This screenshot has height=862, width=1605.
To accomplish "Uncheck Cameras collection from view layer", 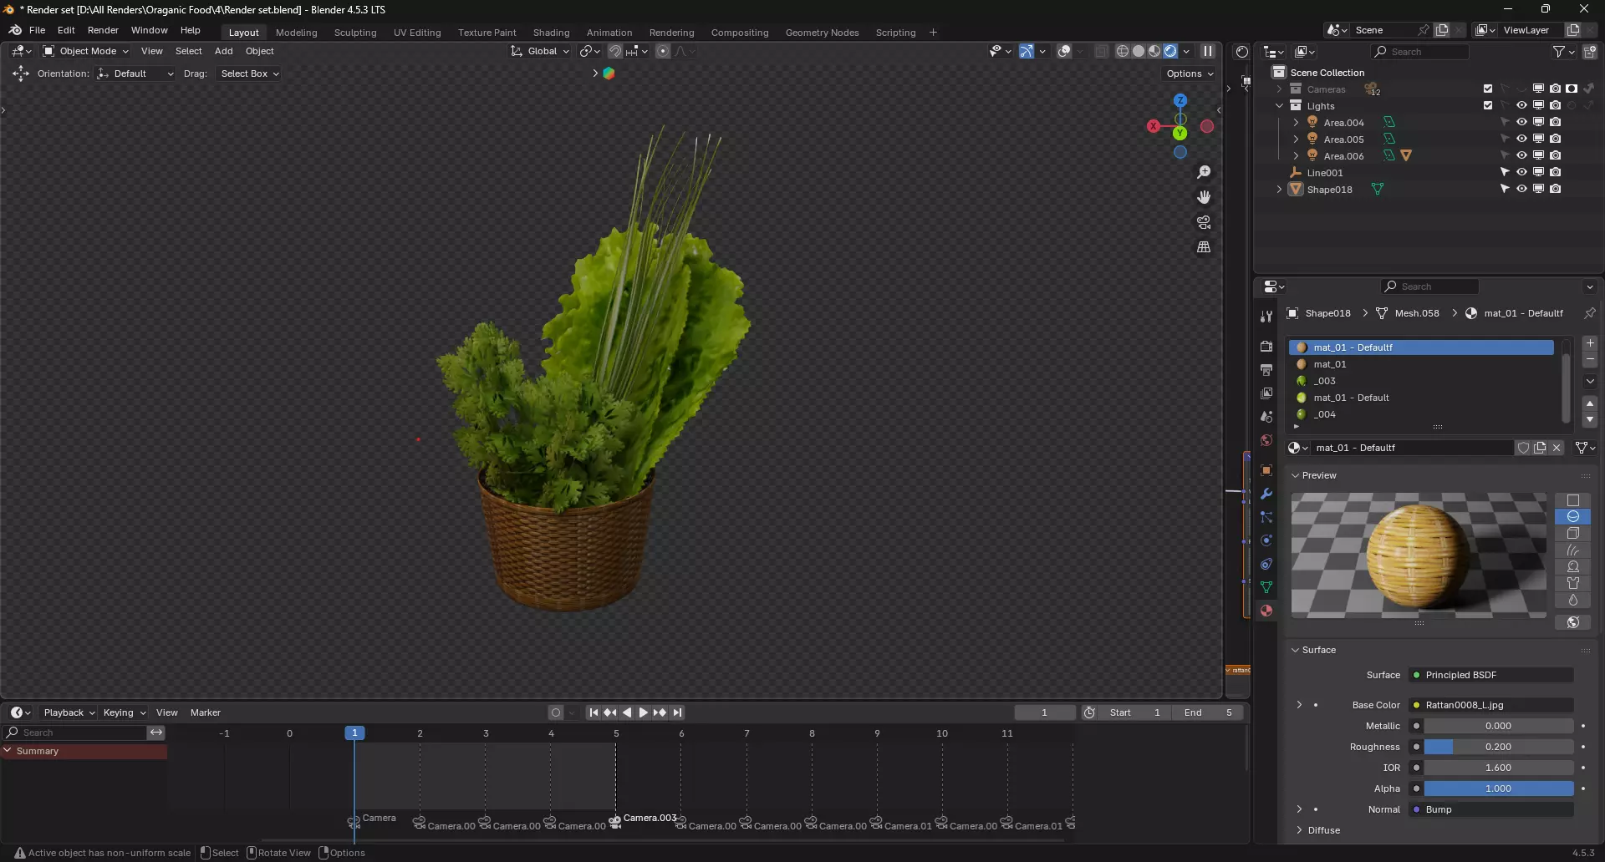I will 1488,89.
